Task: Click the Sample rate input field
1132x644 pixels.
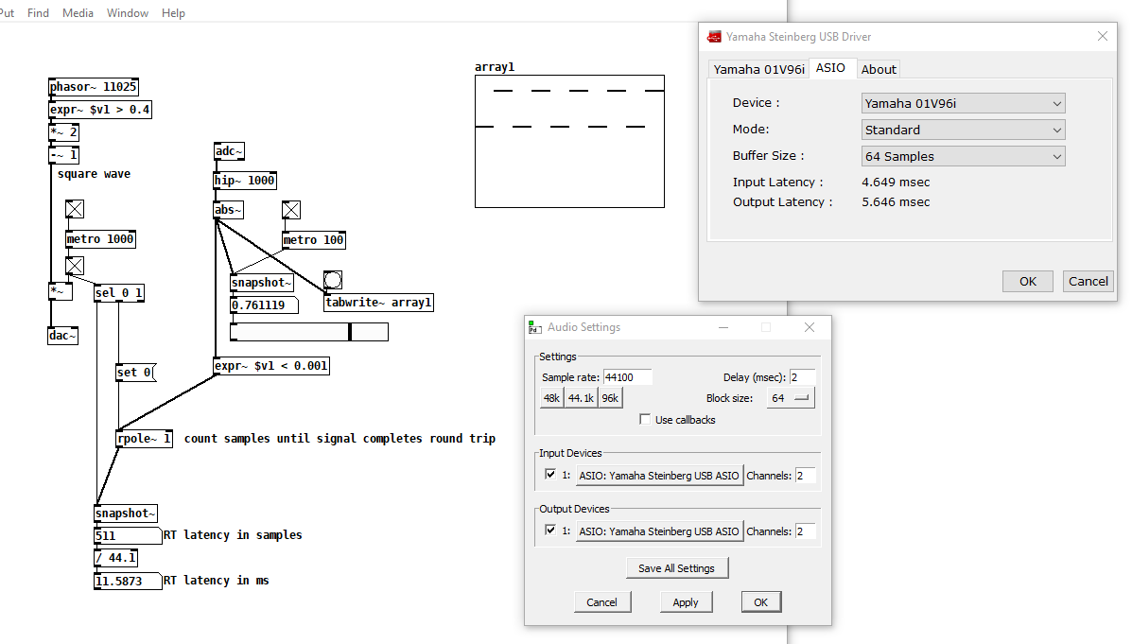Action: pos(627,377)
